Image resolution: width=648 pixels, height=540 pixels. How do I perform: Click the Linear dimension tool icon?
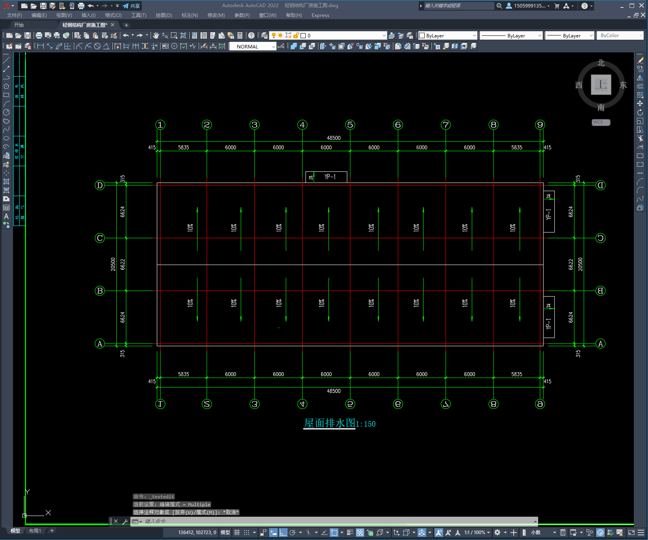coord(41,46)
